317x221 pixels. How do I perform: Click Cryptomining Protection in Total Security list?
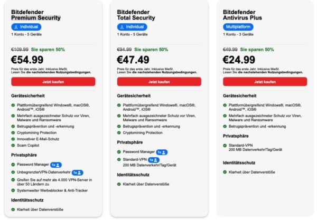[143, 132]
